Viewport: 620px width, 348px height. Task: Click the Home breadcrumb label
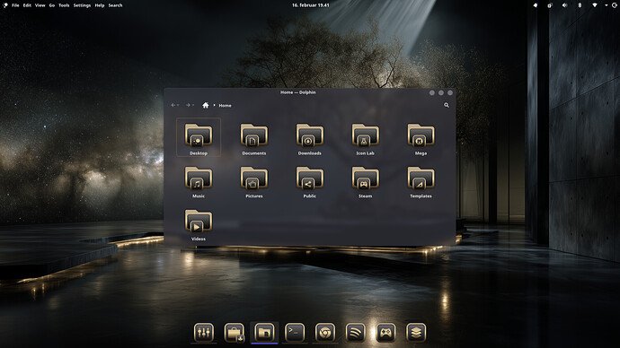[x=225, y=105]
